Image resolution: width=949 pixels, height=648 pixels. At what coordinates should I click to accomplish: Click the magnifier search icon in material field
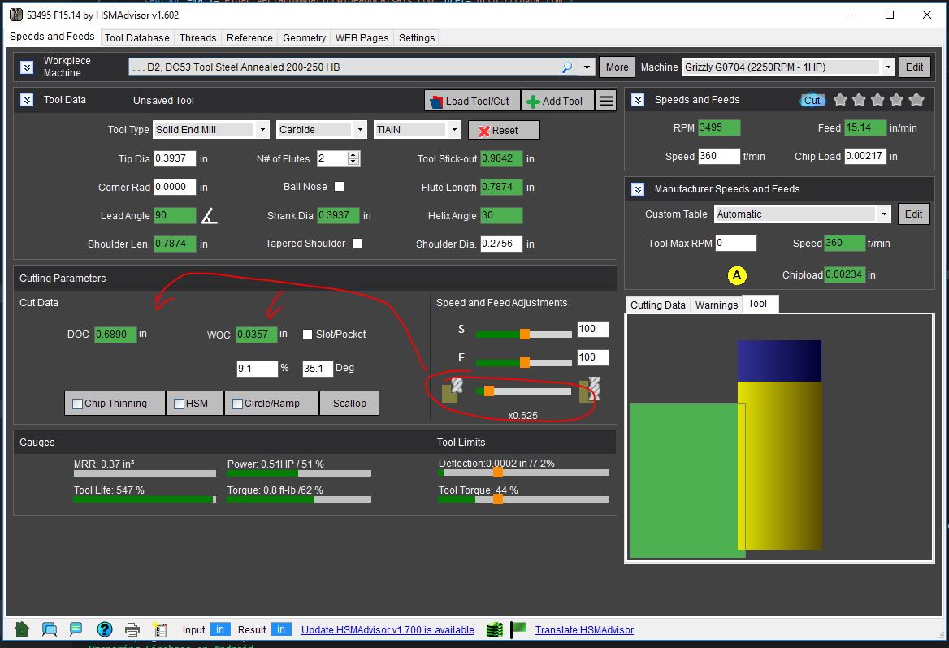[x=567, y=67]
